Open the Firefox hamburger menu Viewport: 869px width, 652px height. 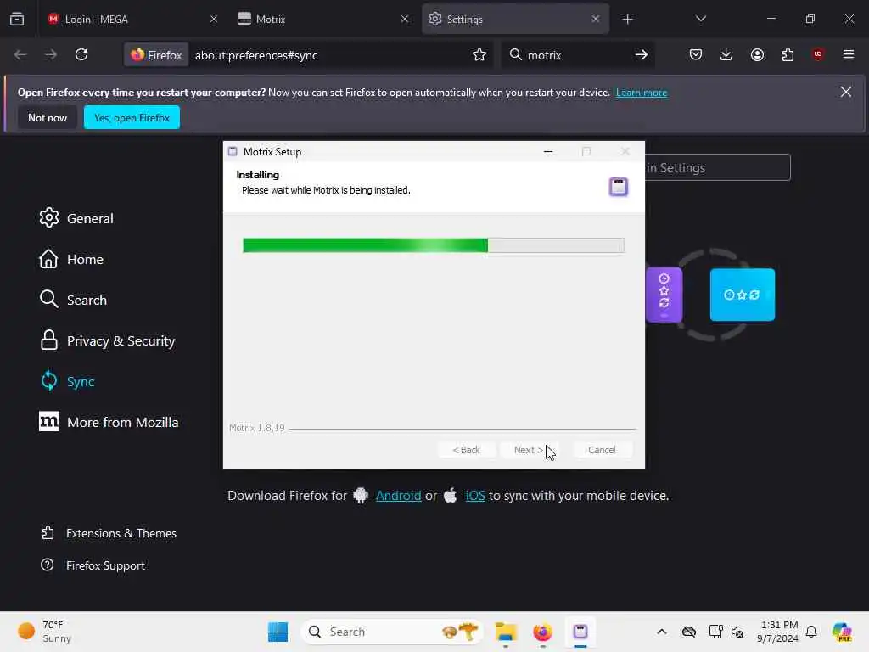pyautogui.click(x=849, y=54)
